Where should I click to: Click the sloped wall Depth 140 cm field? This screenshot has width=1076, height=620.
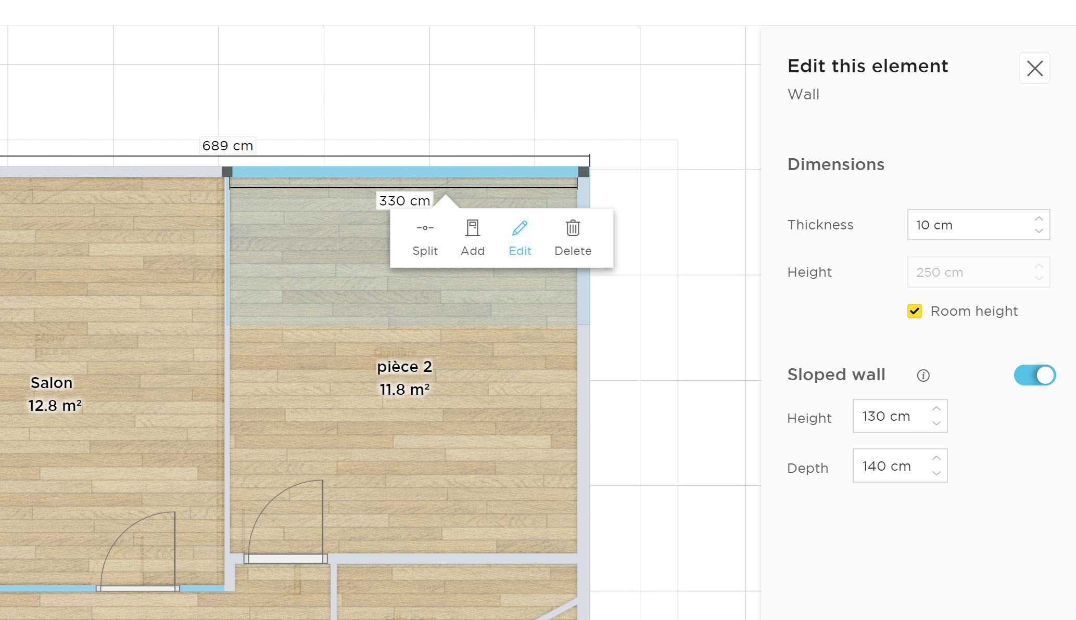(890, 466)
